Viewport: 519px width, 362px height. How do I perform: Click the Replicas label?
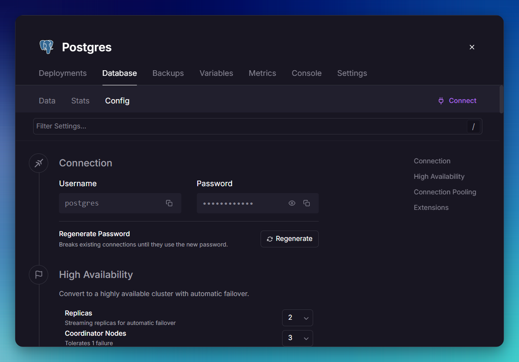tap(78, 313)
